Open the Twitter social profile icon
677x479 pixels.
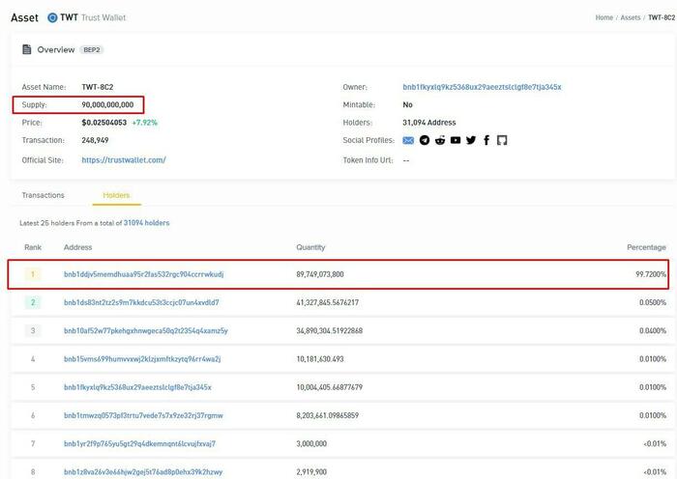471,140
